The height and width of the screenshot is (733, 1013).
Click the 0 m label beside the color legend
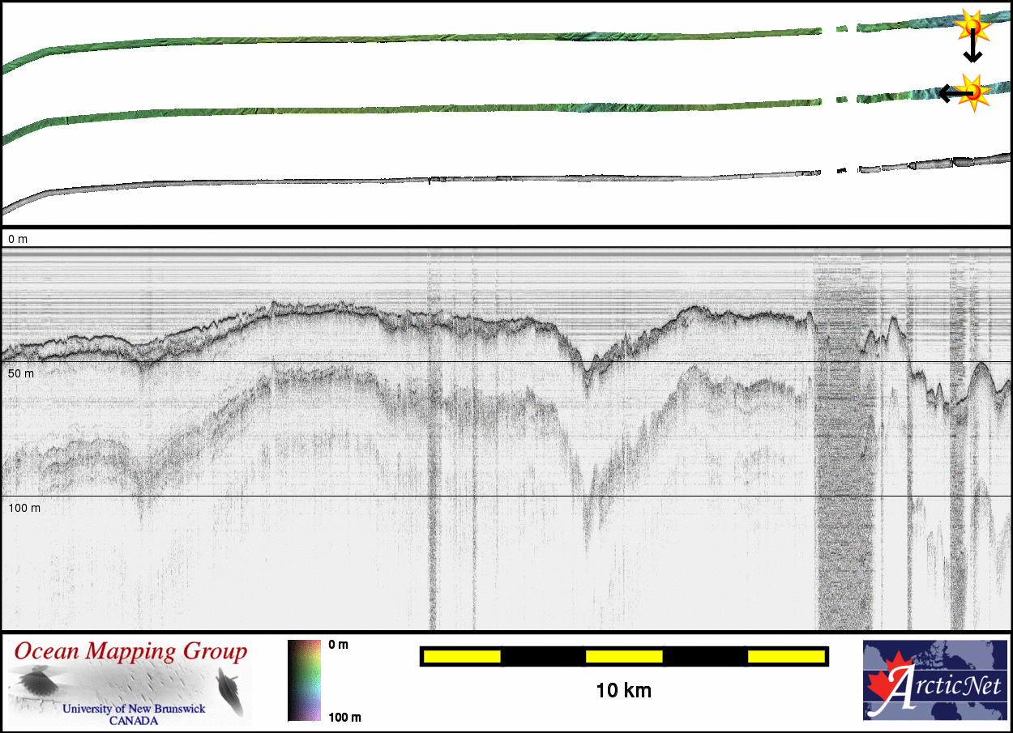338,645
